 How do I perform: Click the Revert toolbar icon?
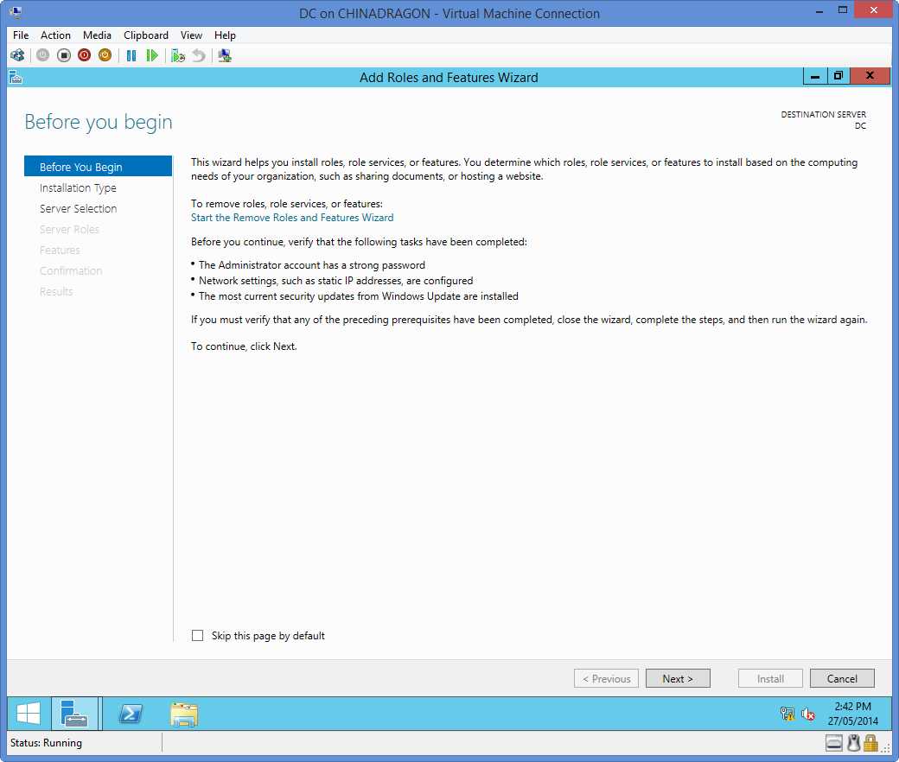pos(198,55)
